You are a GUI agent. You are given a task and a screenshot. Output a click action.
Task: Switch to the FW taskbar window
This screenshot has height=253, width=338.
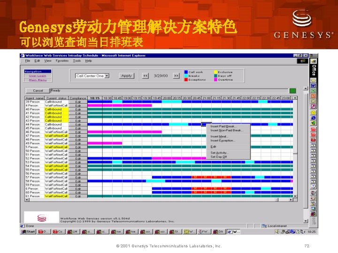coord(204,232)
